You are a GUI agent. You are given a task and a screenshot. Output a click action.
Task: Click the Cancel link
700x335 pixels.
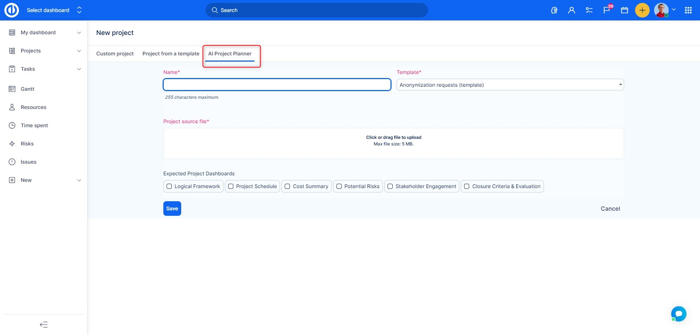pos(610,209)
